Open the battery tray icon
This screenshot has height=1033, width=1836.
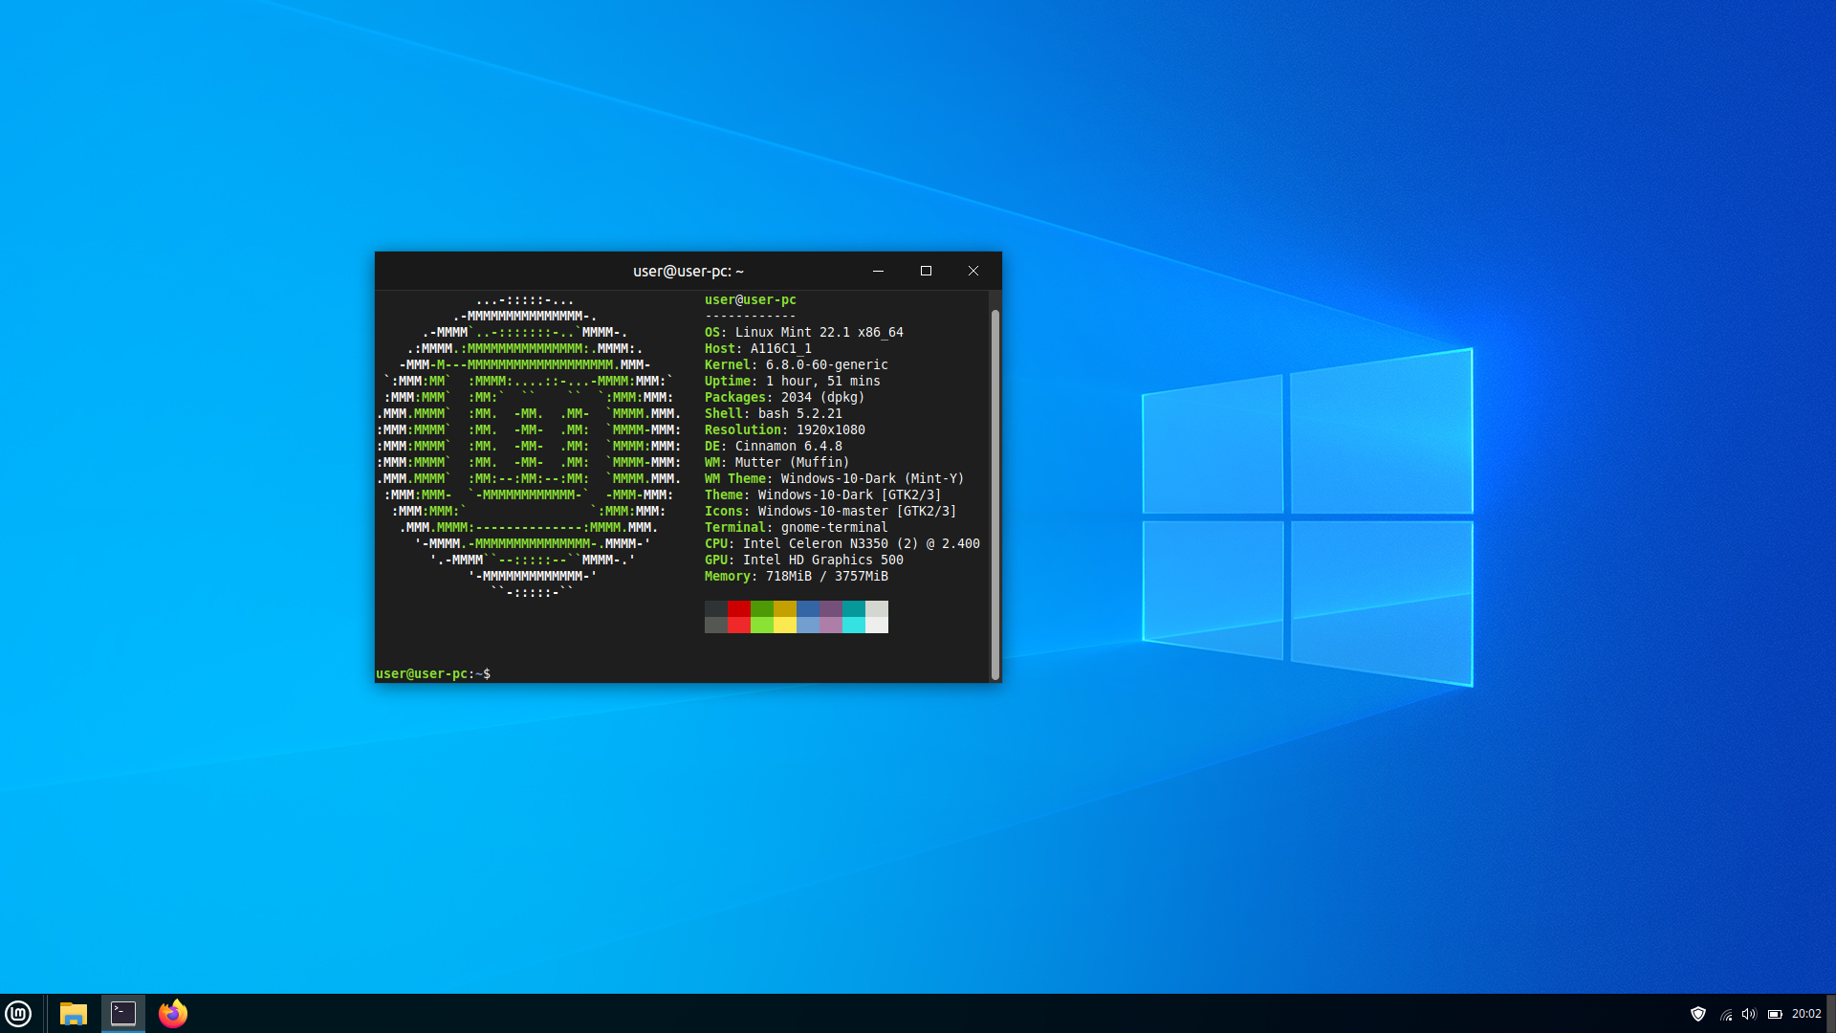(1775, 1014)
